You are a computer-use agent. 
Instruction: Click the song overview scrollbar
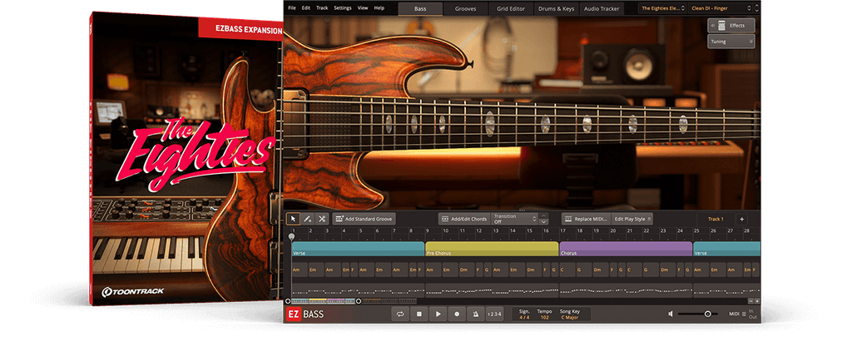click(323, 301)
